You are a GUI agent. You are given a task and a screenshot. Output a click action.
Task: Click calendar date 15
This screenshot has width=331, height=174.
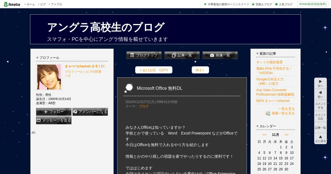(x=281, y=158)
